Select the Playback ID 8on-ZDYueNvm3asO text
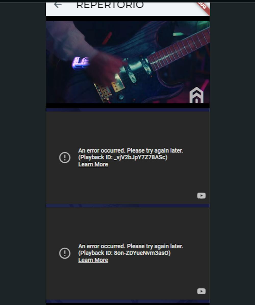This screenshot has height=305, width=255. click(124, 253)
